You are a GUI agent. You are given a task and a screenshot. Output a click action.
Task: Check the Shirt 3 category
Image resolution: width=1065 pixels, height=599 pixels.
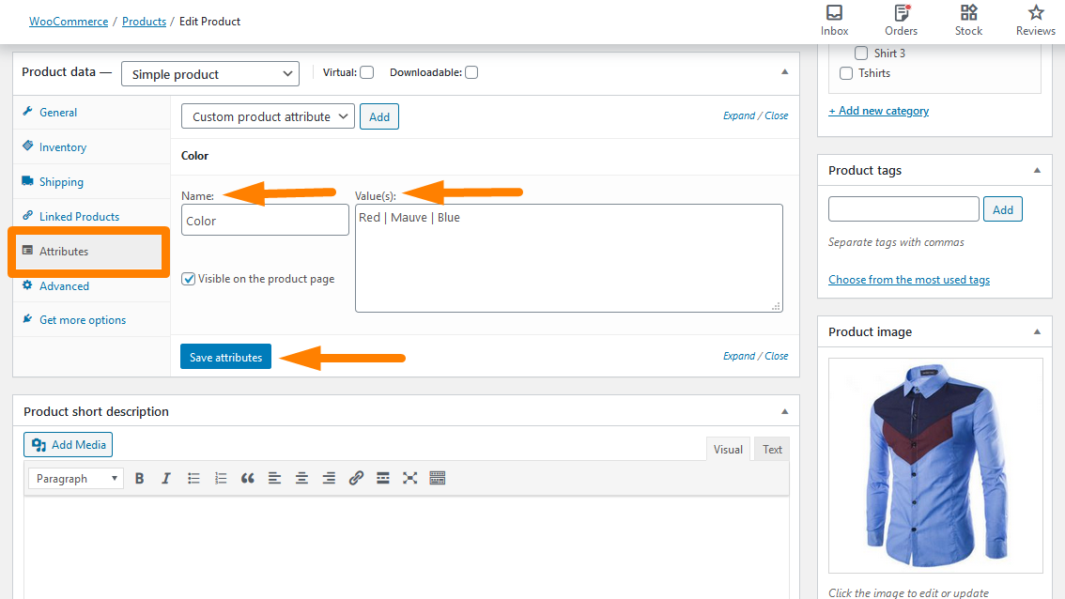[861, 53]
